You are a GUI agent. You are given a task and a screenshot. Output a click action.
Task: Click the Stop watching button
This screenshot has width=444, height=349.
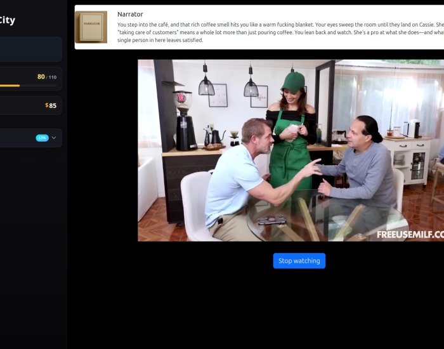(299, 261)
